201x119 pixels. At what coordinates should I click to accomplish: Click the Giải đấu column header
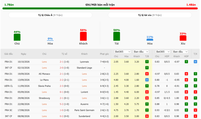point(8,54)
